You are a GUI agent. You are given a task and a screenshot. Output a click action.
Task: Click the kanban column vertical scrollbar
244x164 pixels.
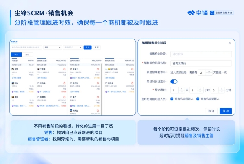tap(102, 89)
